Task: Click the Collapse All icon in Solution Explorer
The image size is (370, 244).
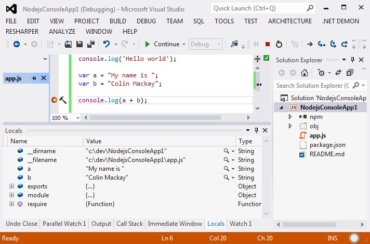Action: click(350, 73)
